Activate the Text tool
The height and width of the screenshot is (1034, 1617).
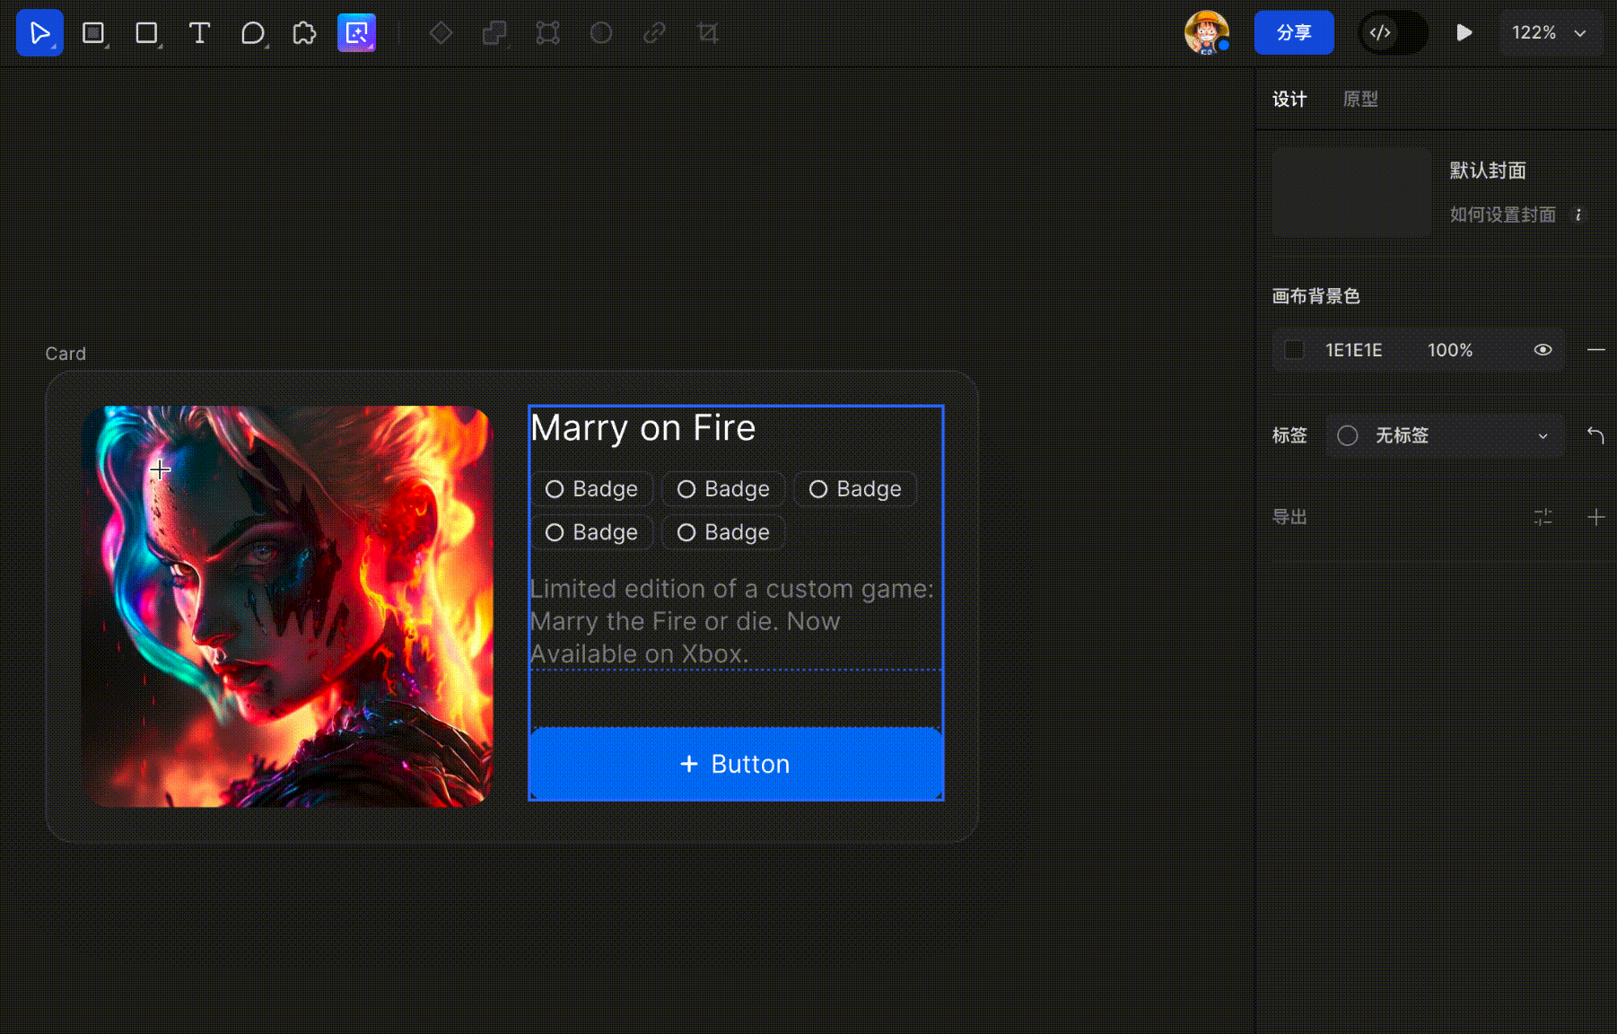tap(199, 33)
